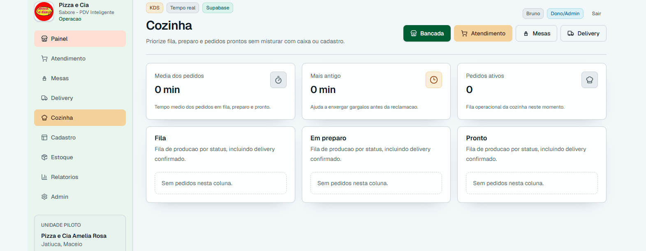
Task: Click the truck icon on top Delivery button
Action: [571, 33]
